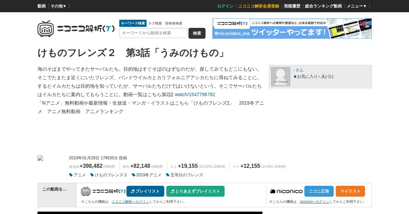Click tag icon beside 2019冬アニメ
Image resolution: width=409 pixels, height=214 pixels.
click(x=134, y=175)
